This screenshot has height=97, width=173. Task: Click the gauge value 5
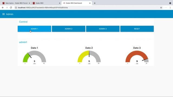89,61
